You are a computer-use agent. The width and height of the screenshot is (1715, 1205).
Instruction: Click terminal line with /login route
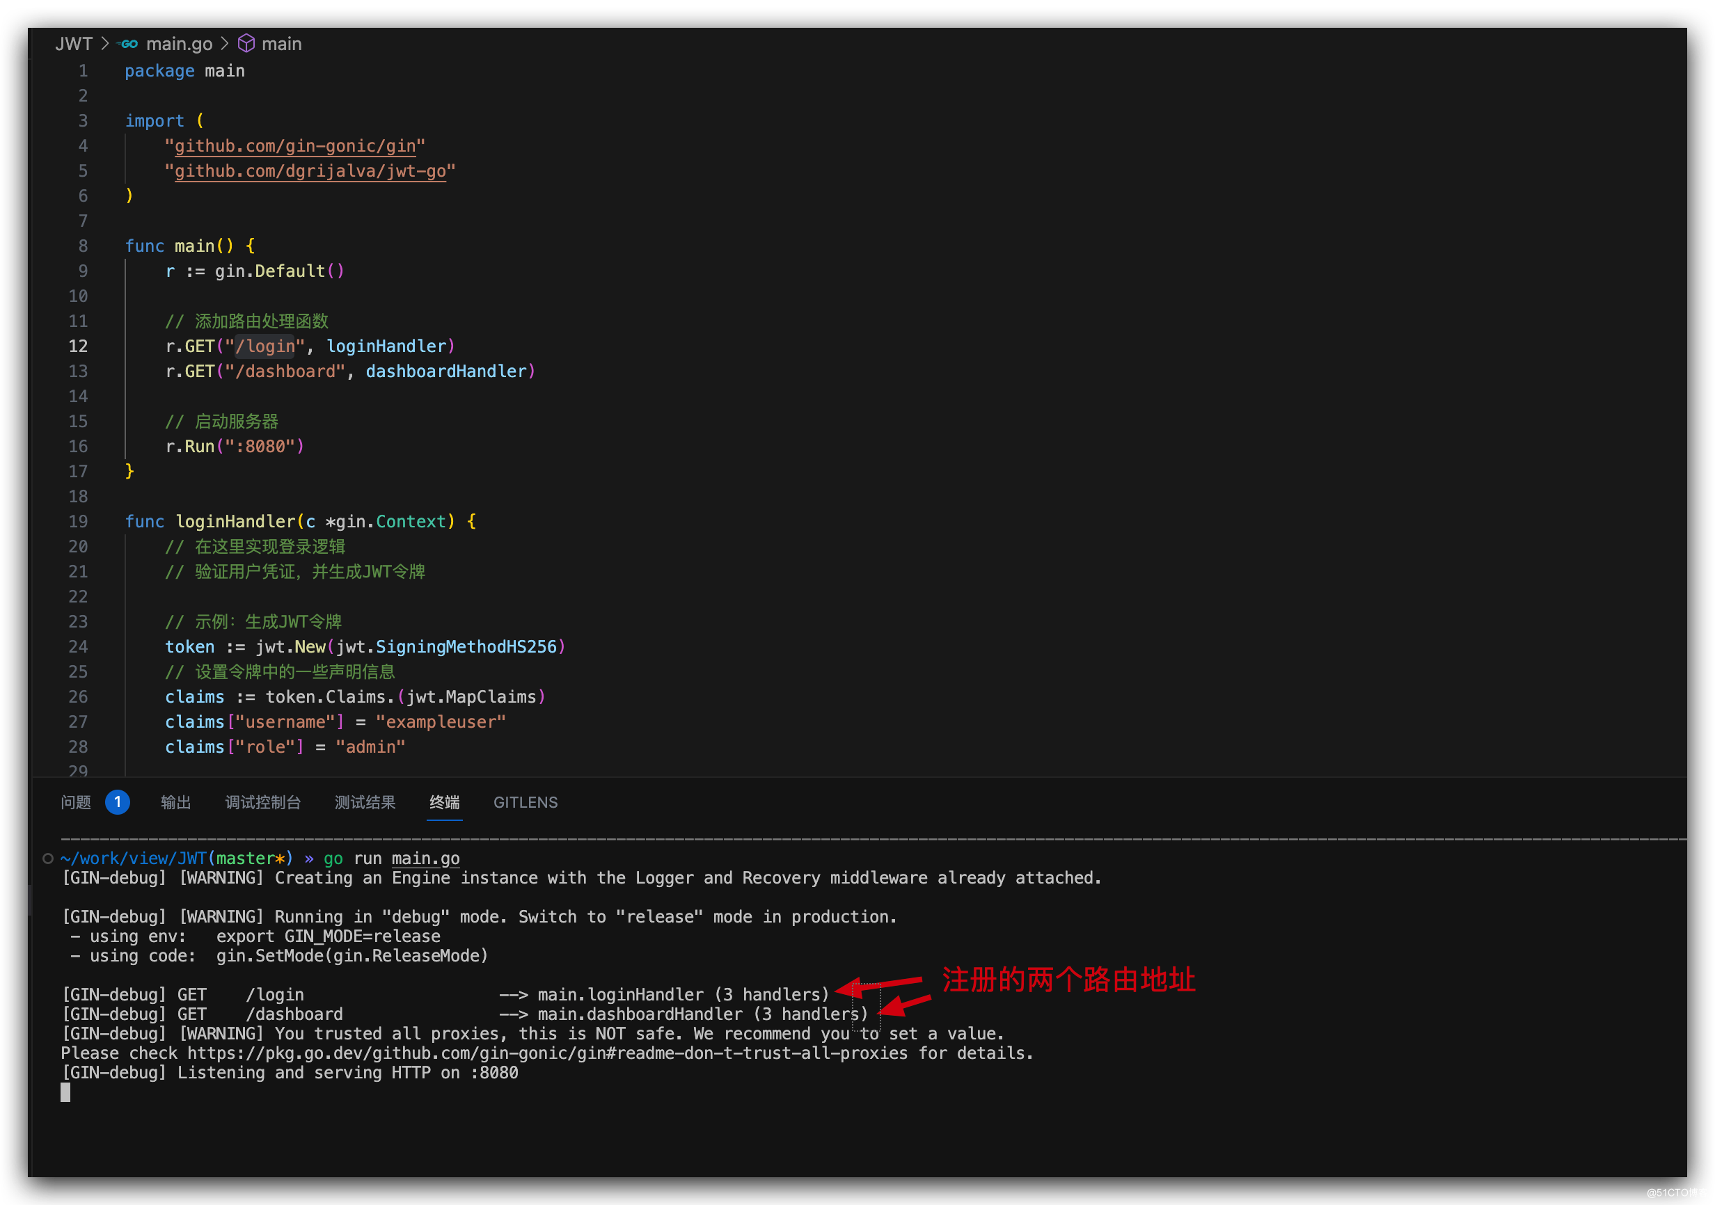point(445,995)
